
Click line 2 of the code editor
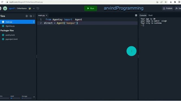[87, 23]
